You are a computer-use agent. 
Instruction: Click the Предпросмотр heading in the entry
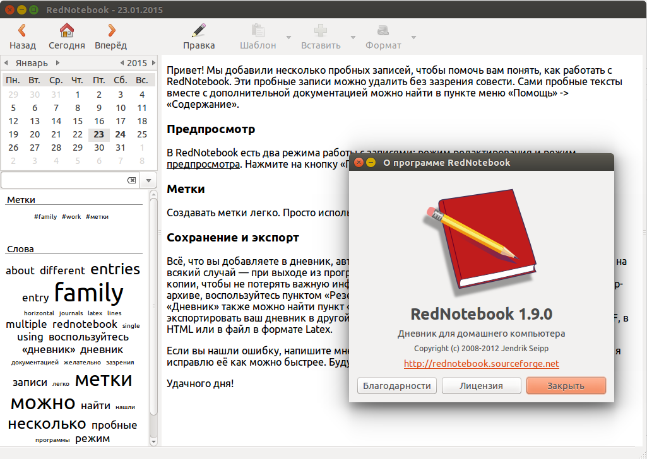211,129
